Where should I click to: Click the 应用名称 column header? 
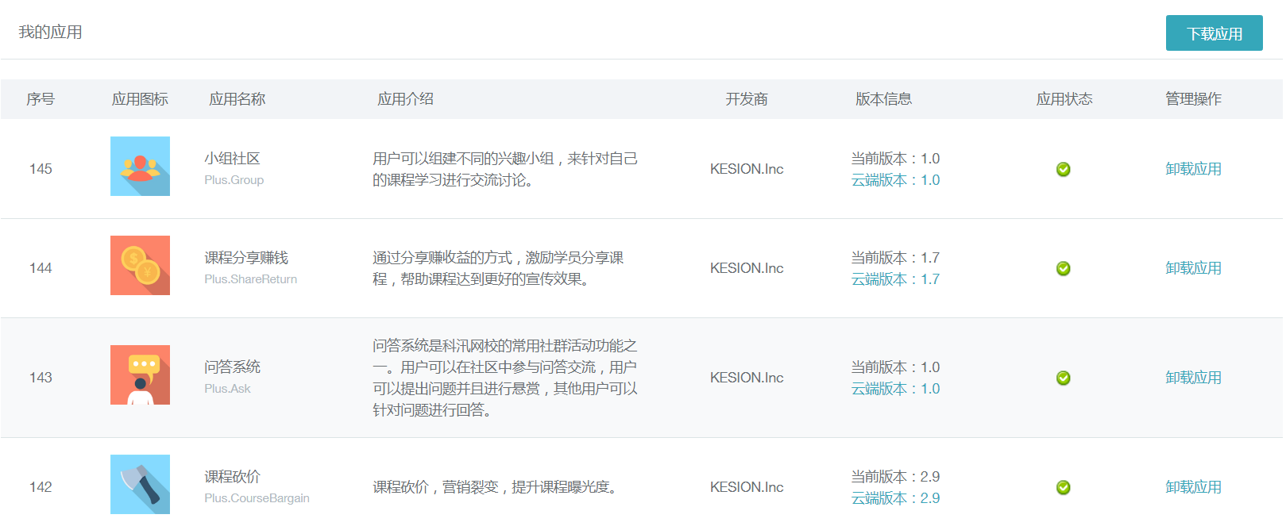[x=237, y=99]
